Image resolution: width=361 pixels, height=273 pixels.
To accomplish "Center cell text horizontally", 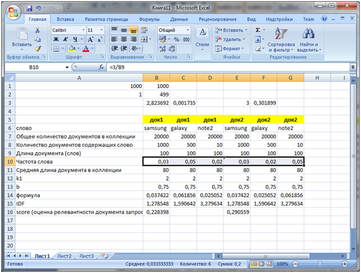I will (x=124, y=39).
